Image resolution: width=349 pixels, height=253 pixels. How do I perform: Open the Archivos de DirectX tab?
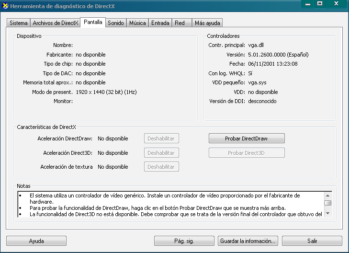coord(56,23)
